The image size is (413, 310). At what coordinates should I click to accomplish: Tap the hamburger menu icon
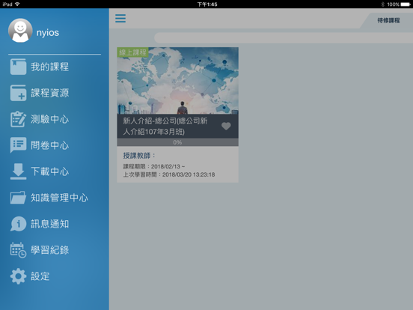pos(120,18)
